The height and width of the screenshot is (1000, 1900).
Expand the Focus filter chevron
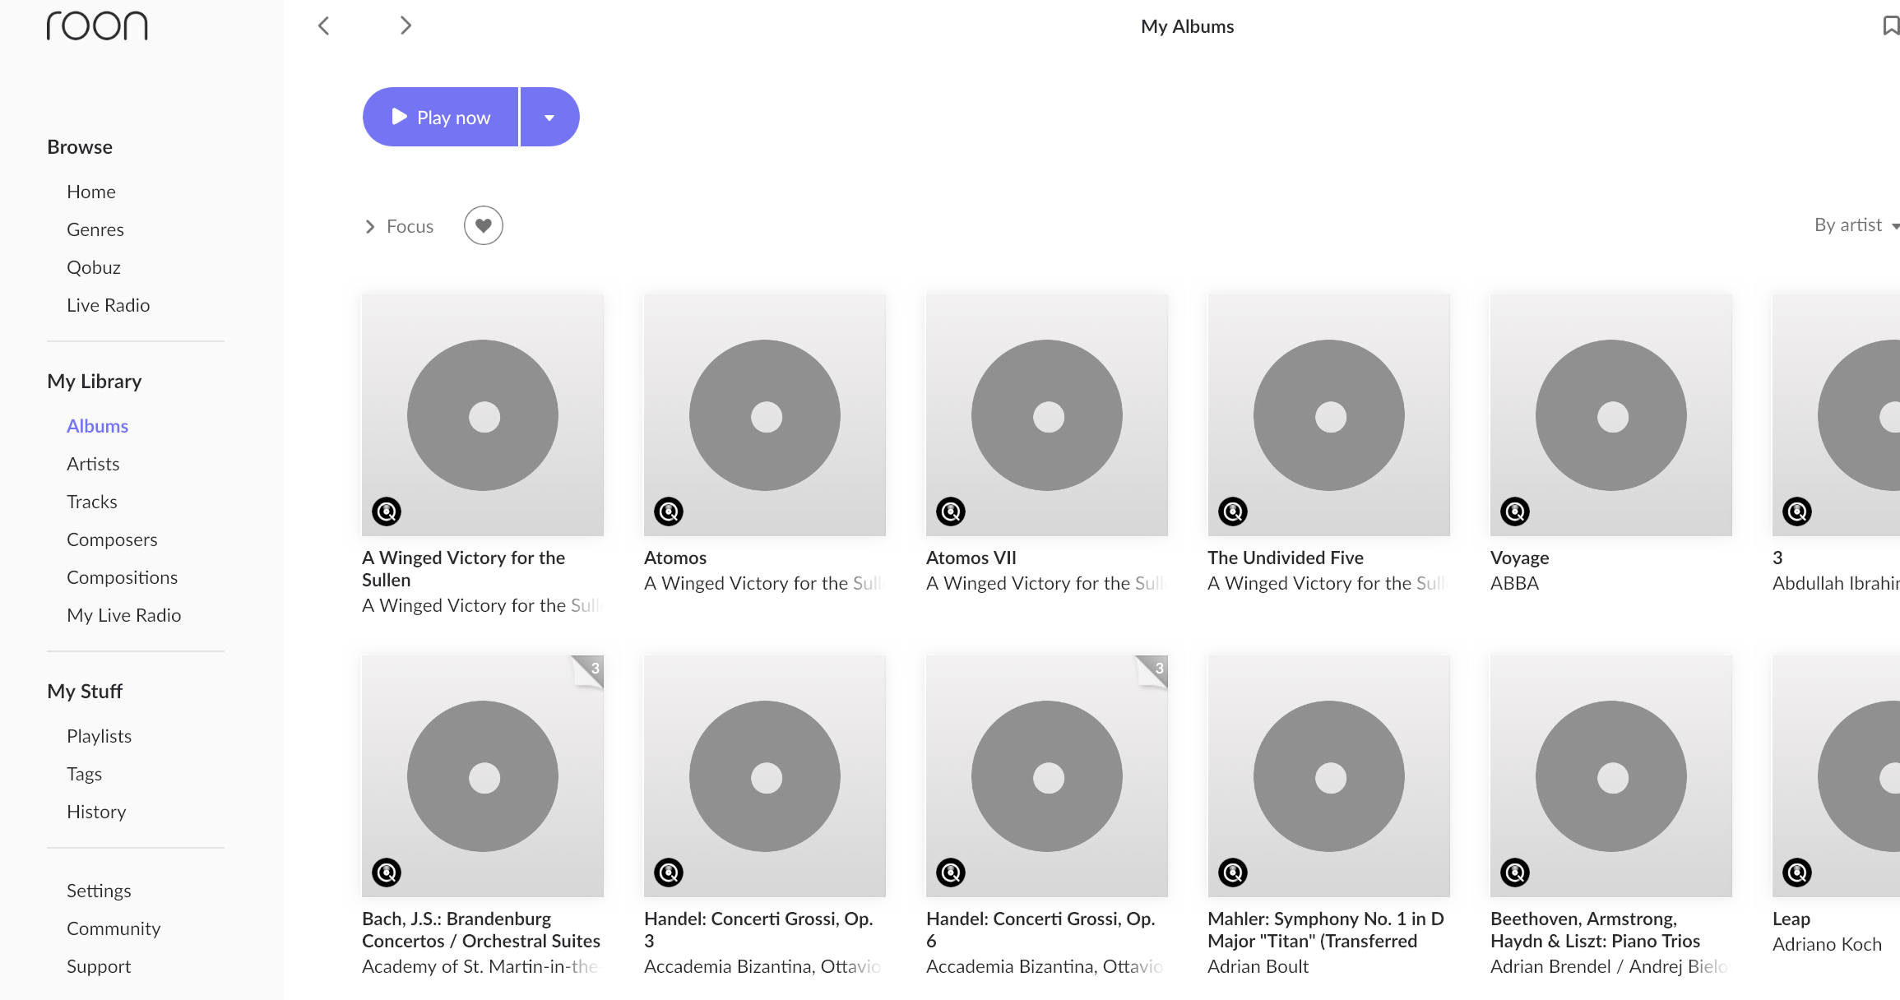(x=370, y=226)
